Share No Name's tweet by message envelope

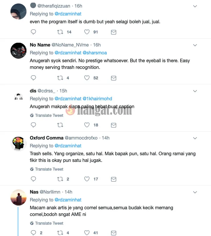point(113,78)
